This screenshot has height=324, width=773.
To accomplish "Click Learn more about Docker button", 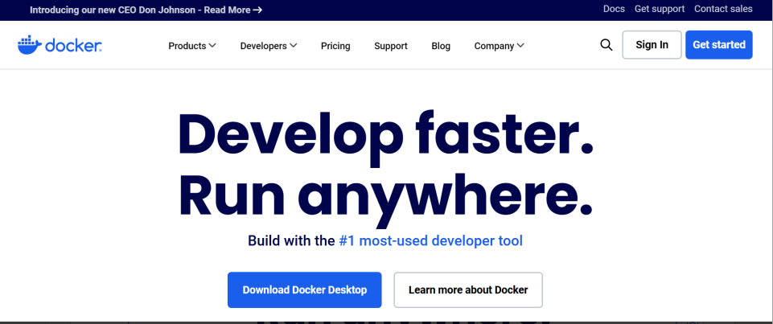I will (468, 290).
